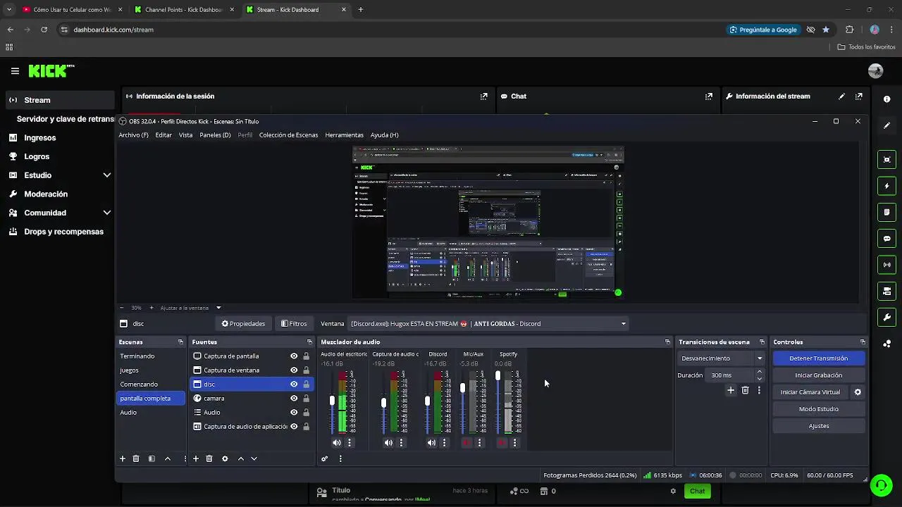Open advanced audio properties gears icon
This screenshot has height=507, width=902.
(324, 458)
